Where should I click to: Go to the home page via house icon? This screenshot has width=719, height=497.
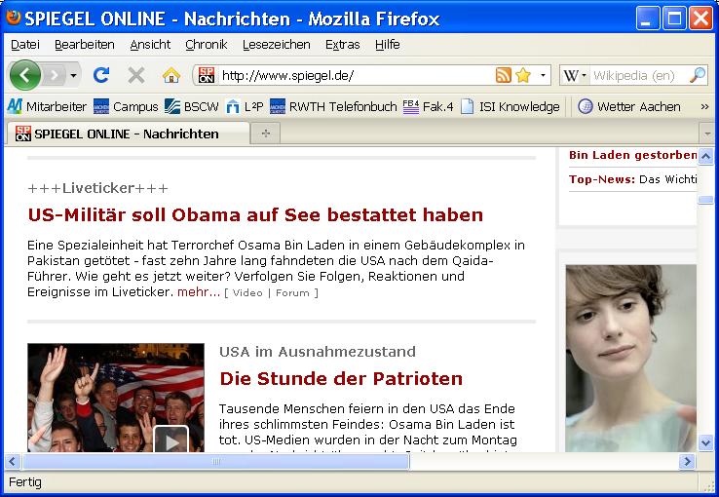pos(171,75)
